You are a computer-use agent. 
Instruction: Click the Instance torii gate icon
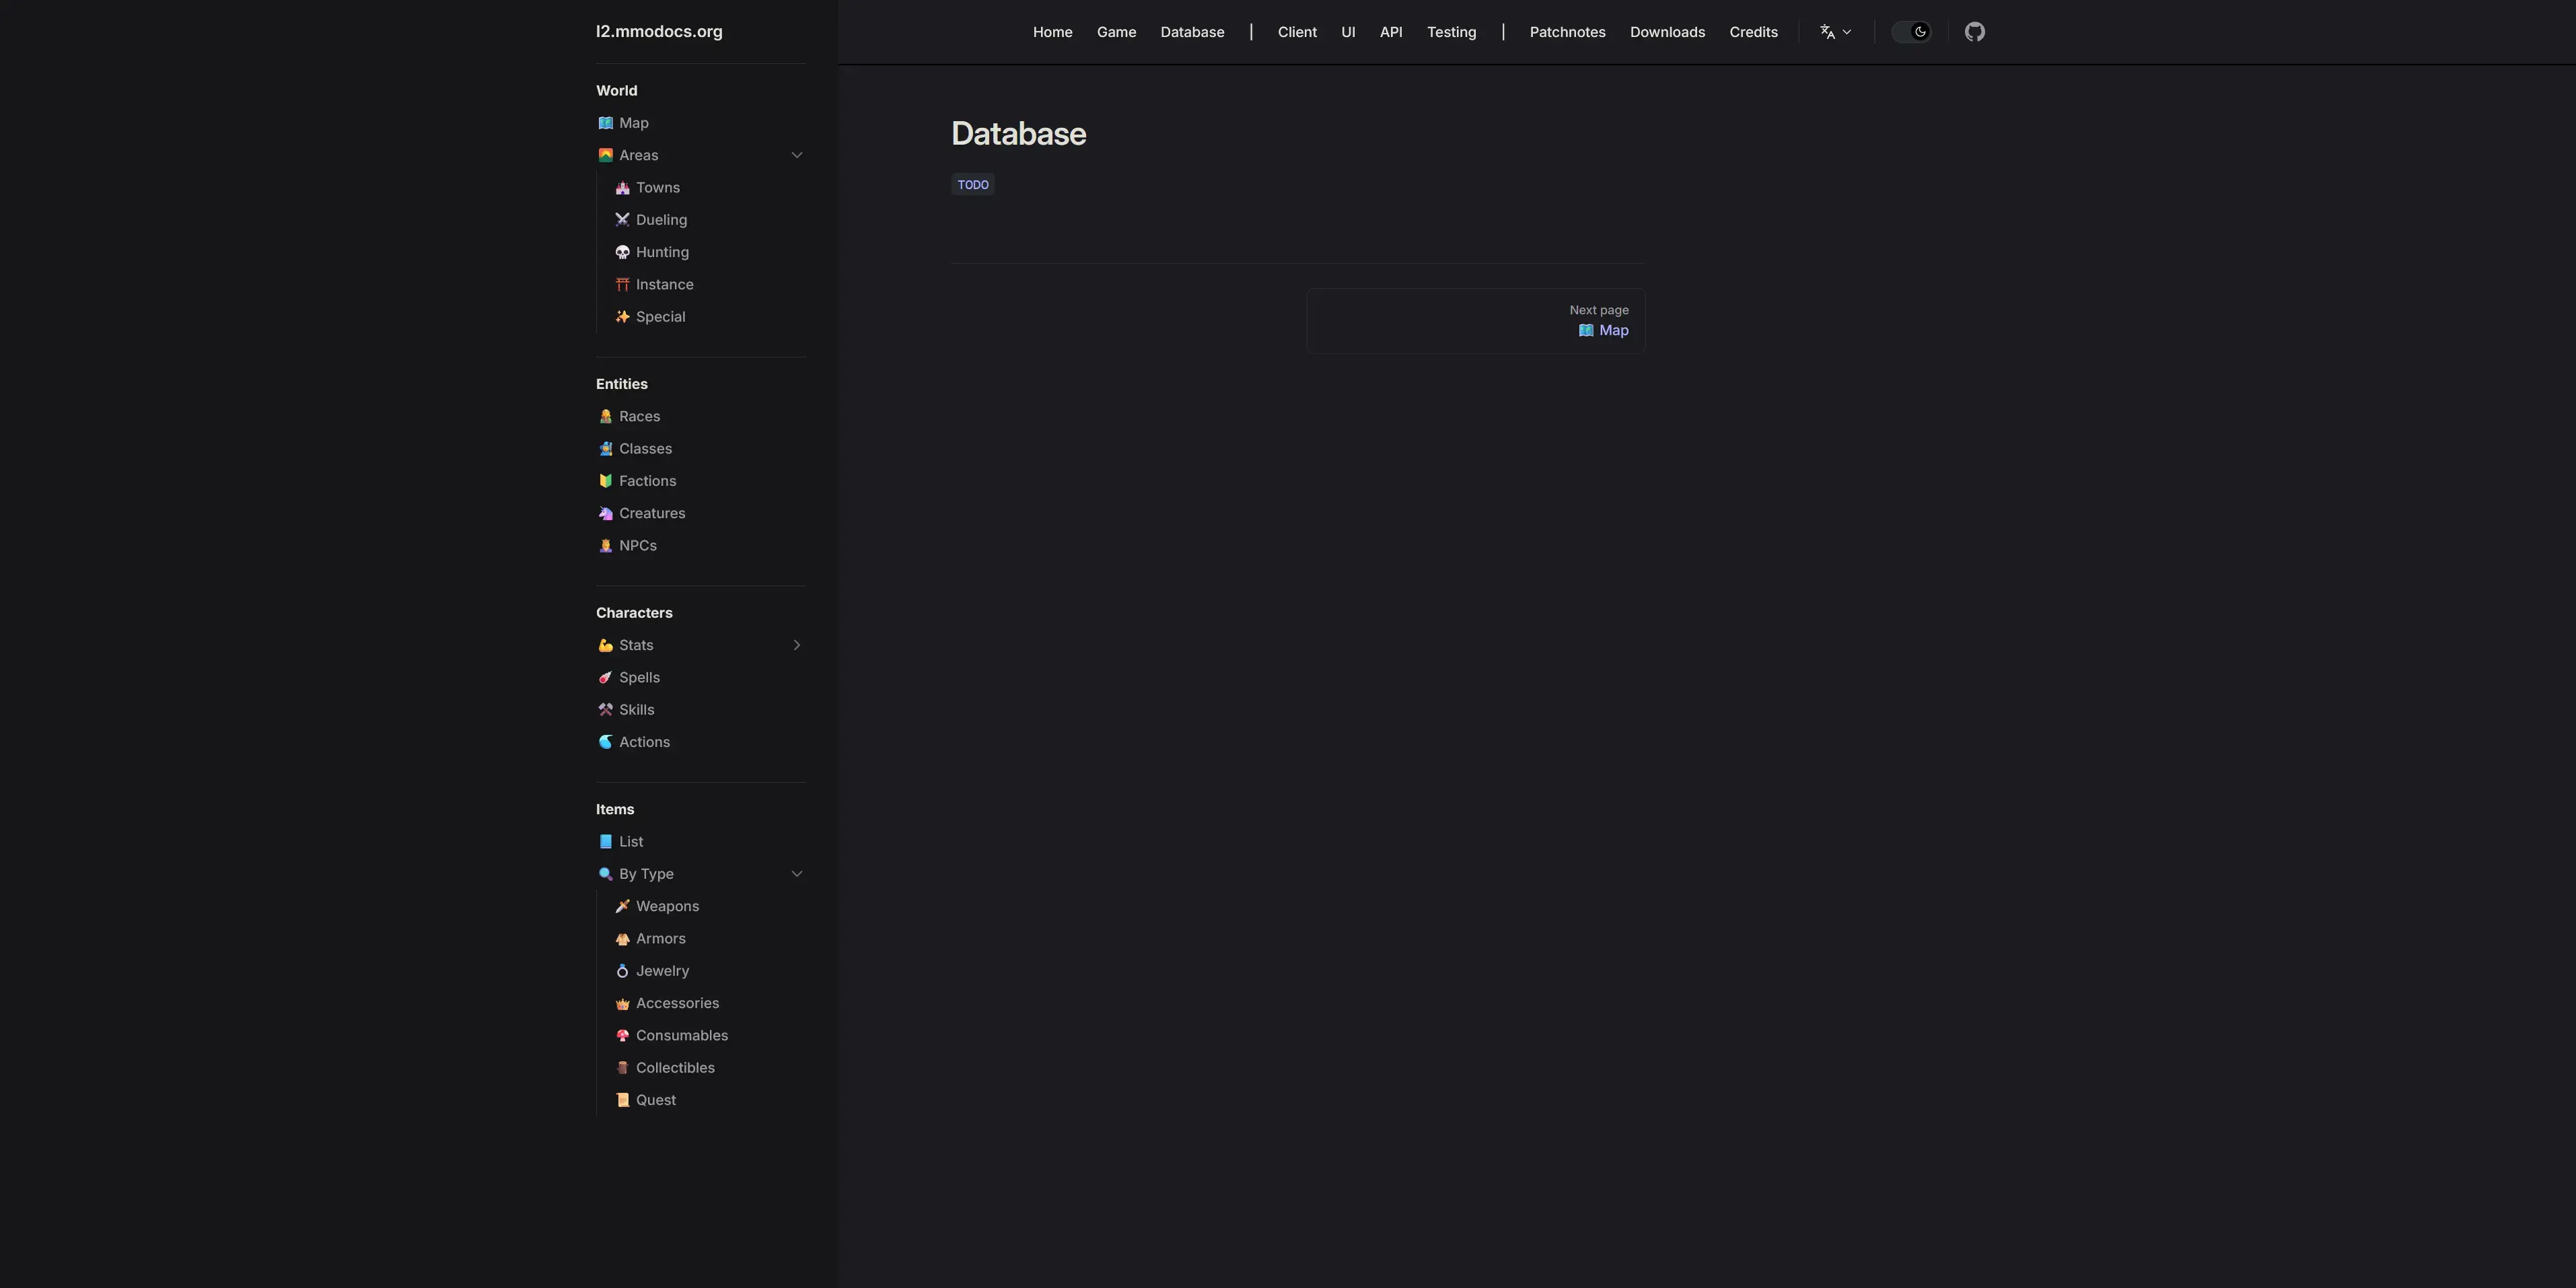pyautogui.click(x=622, y=285)
